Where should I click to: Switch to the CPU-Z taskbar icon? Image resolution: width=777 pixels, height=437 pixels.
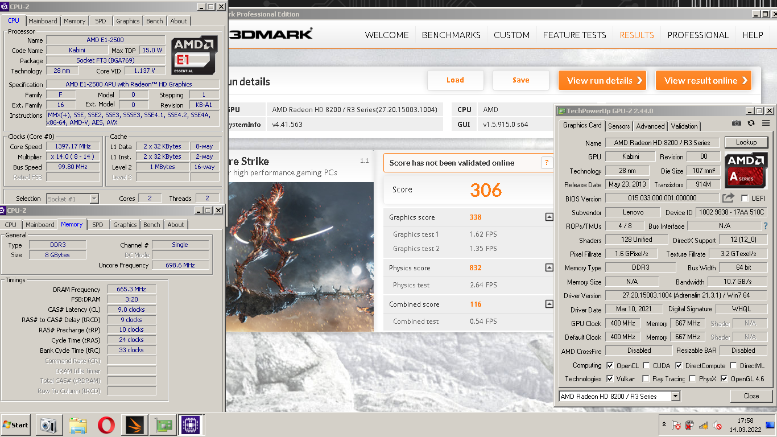click(191, 425)
